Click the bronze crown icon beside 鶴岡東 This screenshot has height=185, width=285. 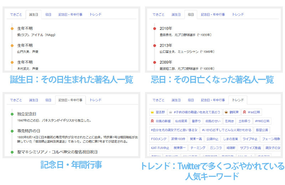(225, 112)
